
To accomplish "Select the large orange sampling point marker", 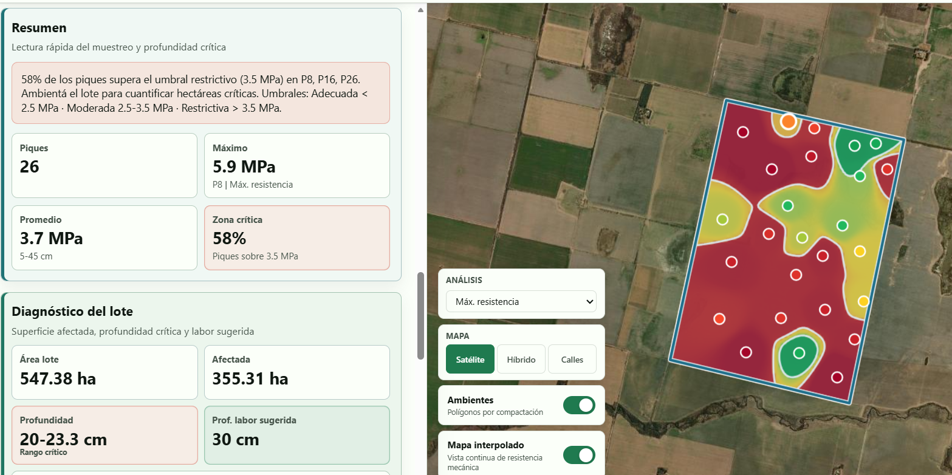I will pyautogui.click(x=788, y=121).
